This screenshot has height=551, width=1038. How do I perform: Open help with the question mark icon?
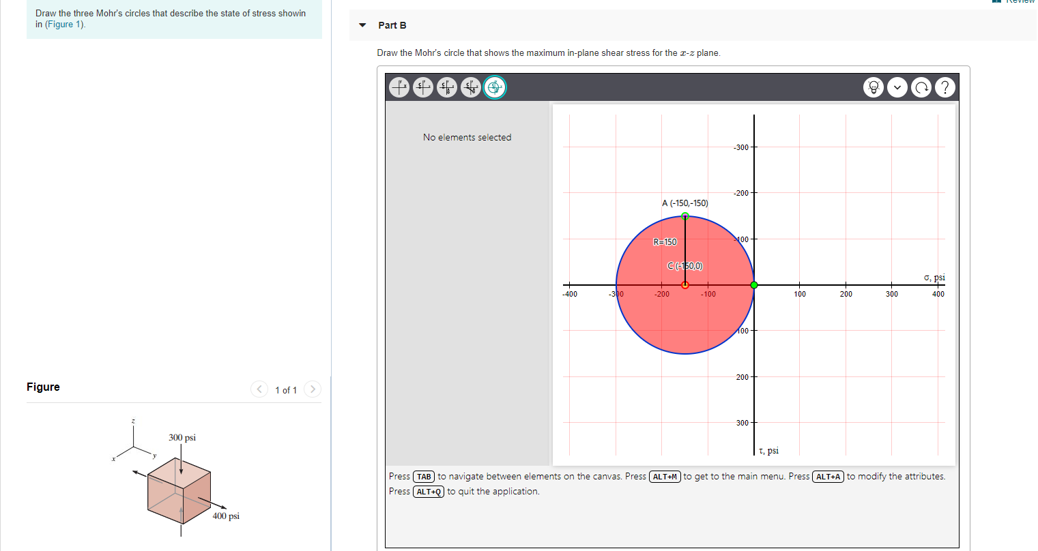point(945,87)
